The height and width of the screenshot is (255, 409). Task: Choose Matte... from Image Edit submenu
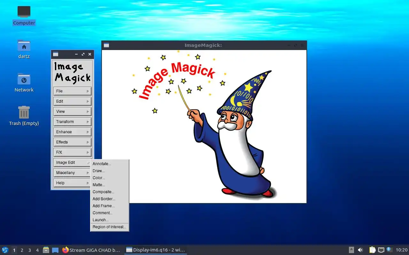[x=110, y=185]
